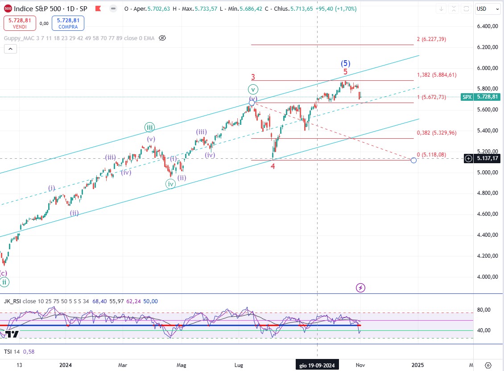Viewport: 504px width, 371px height.
Task: Click 2025 on the time axis
Action: click(x=417, y=365)
